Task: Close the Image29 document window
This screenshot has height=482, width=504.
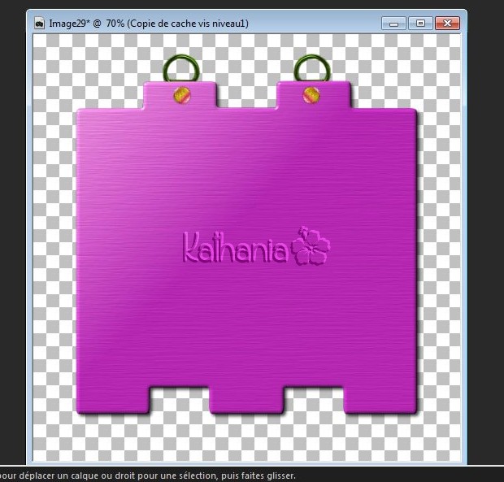Action: pyautogui.click(x=447, y=24)
